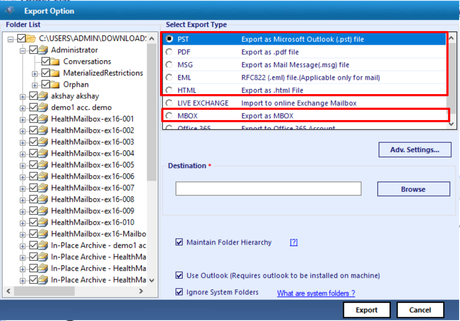
Task: Click the HealthMailbox-ex16-008 mailbox icon
Action: pyautogui.click(x=43, y=199)
